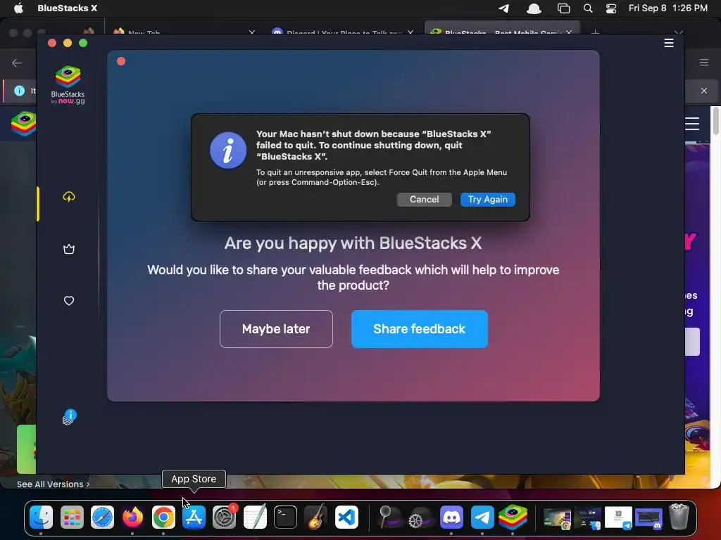Screen dimensions: 721x540
Task: Switch to Telegram in the Dock
Action: pyautogui.click(x=482, y=517)
